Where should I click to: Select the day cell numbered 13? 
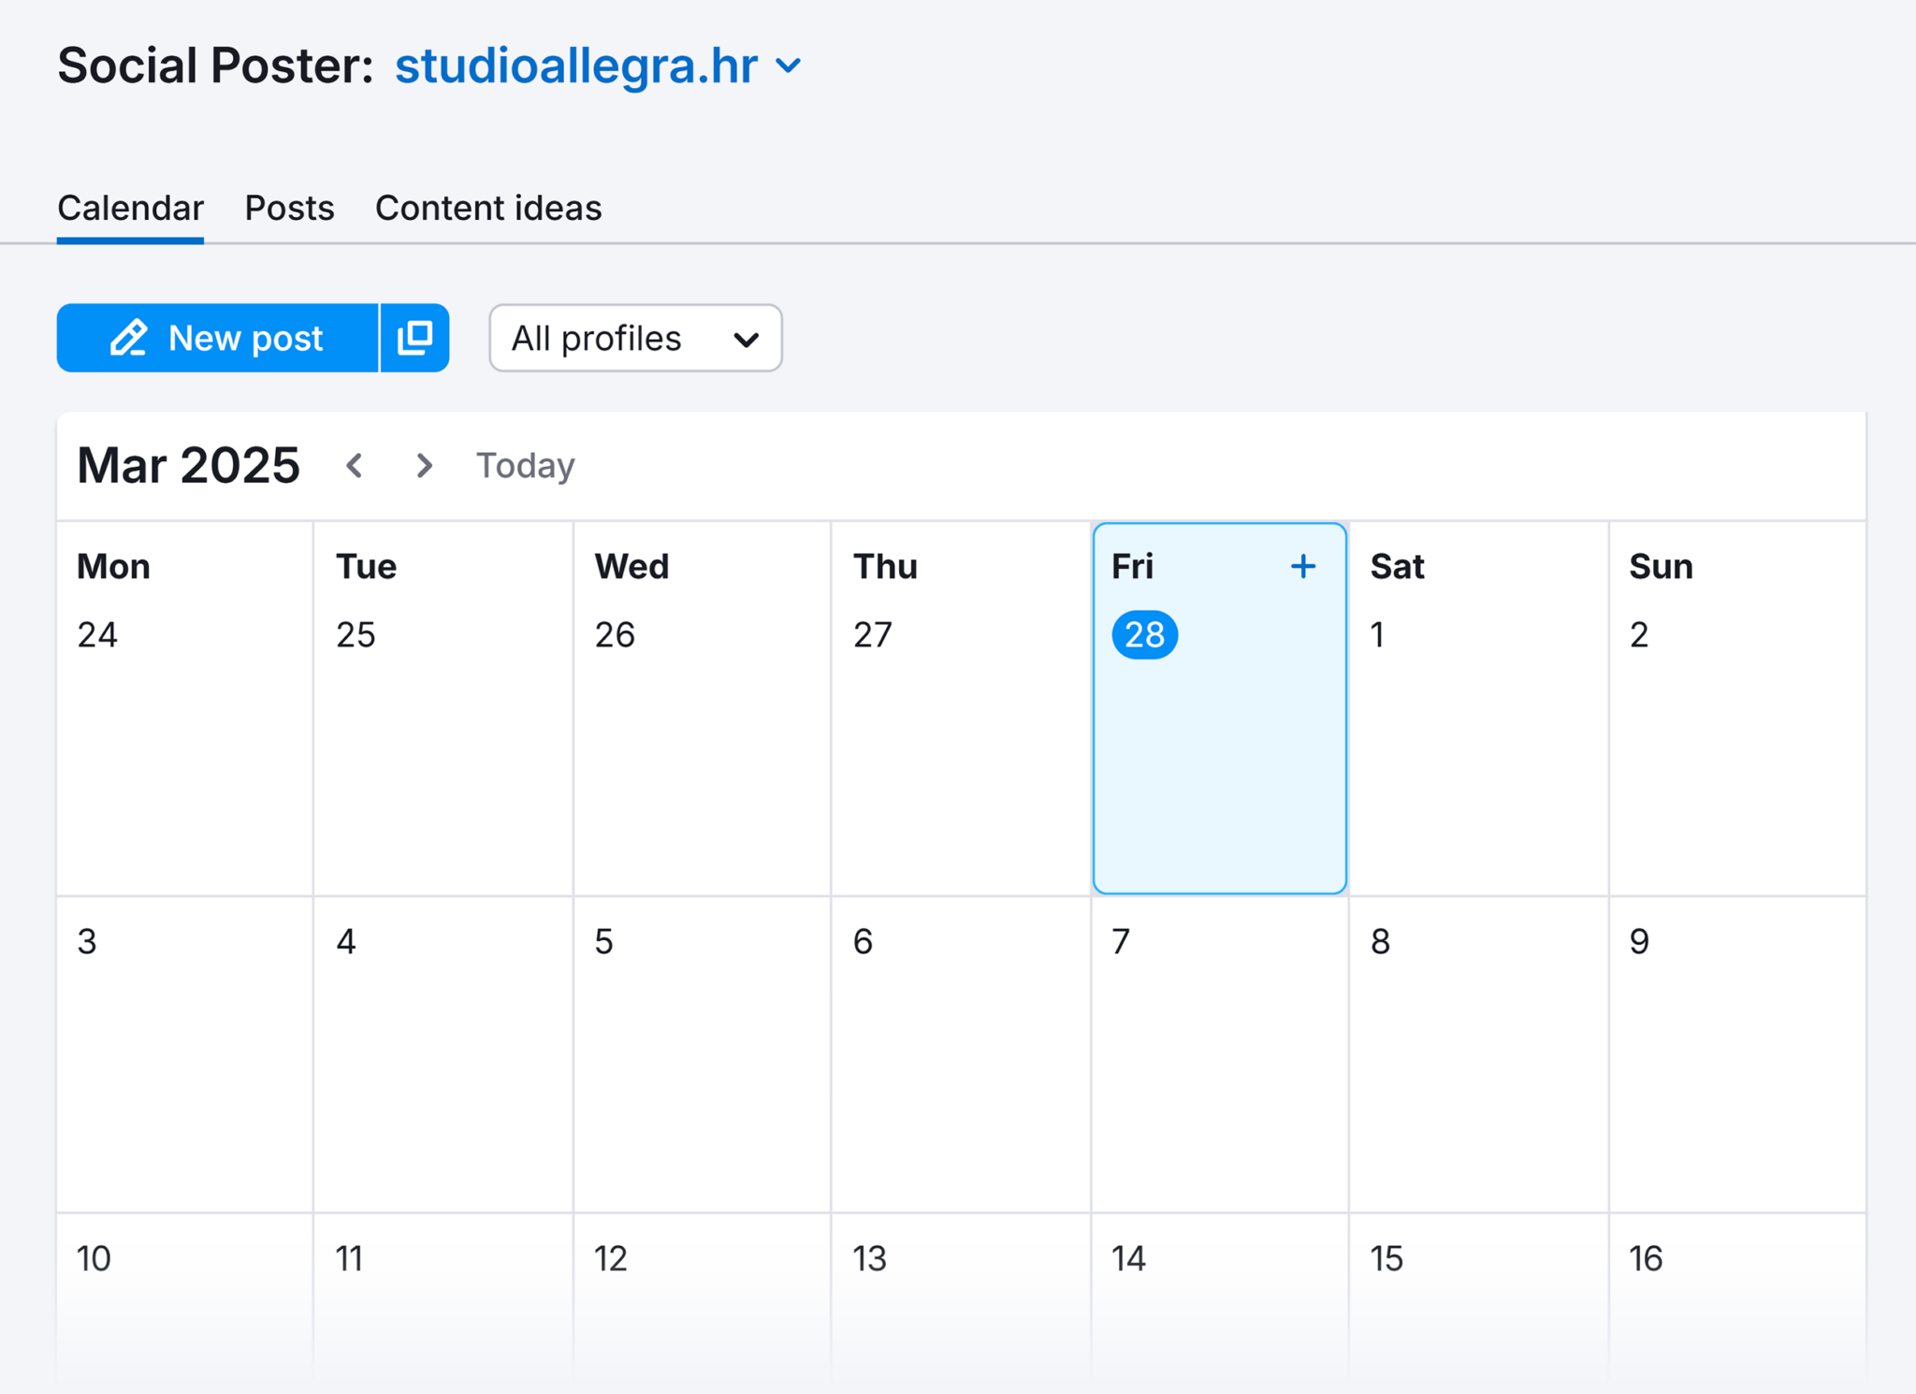point(961,1300)
